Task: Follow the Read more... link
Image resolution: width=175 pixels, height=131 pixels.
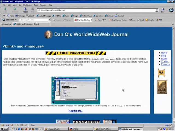Action: [x=76, y=111]
